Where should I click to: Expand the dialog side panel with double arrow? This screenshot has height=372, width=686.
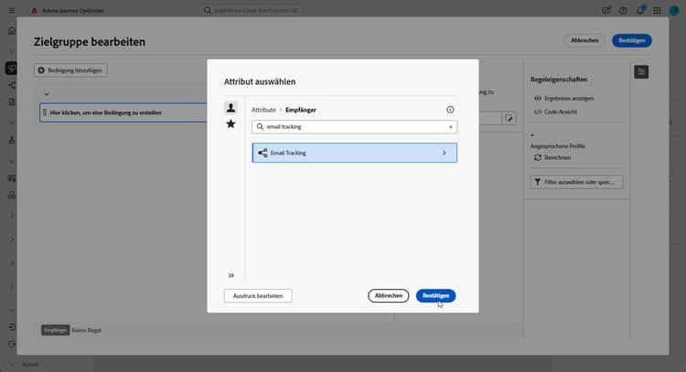231,275
